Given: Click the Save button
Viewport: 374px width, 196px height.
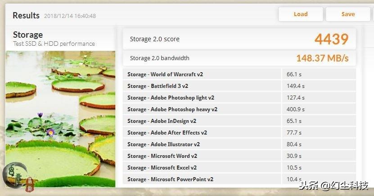Looking at the screenshot, I should point(348,14).
